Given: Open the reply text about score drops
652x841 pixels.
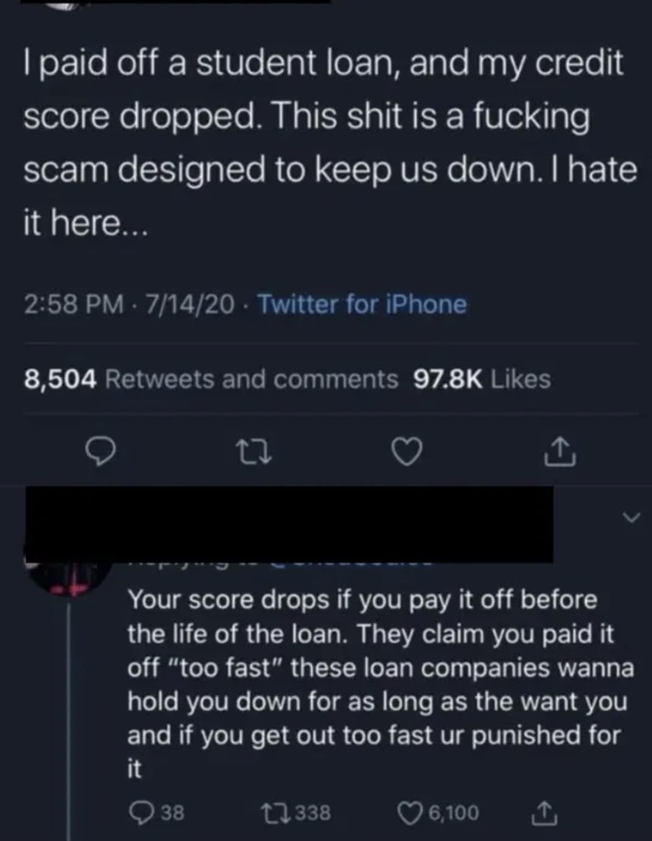Looking at the screenshot, I should click(380, 684).
